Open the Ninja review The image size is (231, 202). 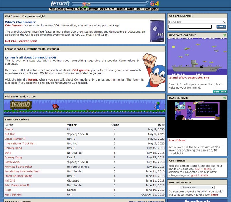[8, 190]
